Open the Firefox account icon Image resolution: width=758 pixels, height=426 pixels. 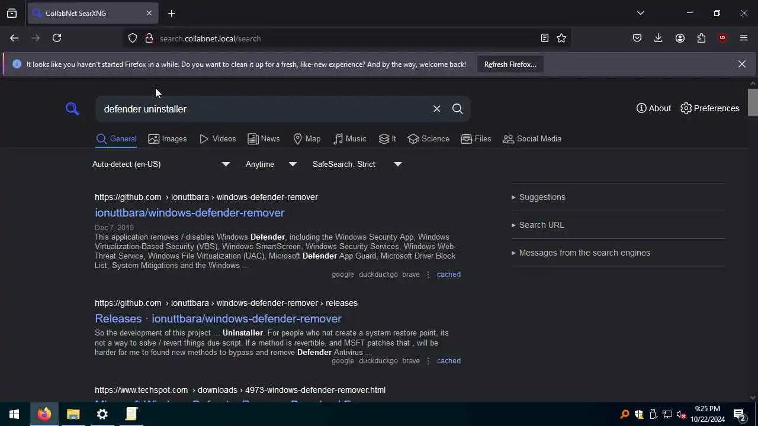[680, 38]
